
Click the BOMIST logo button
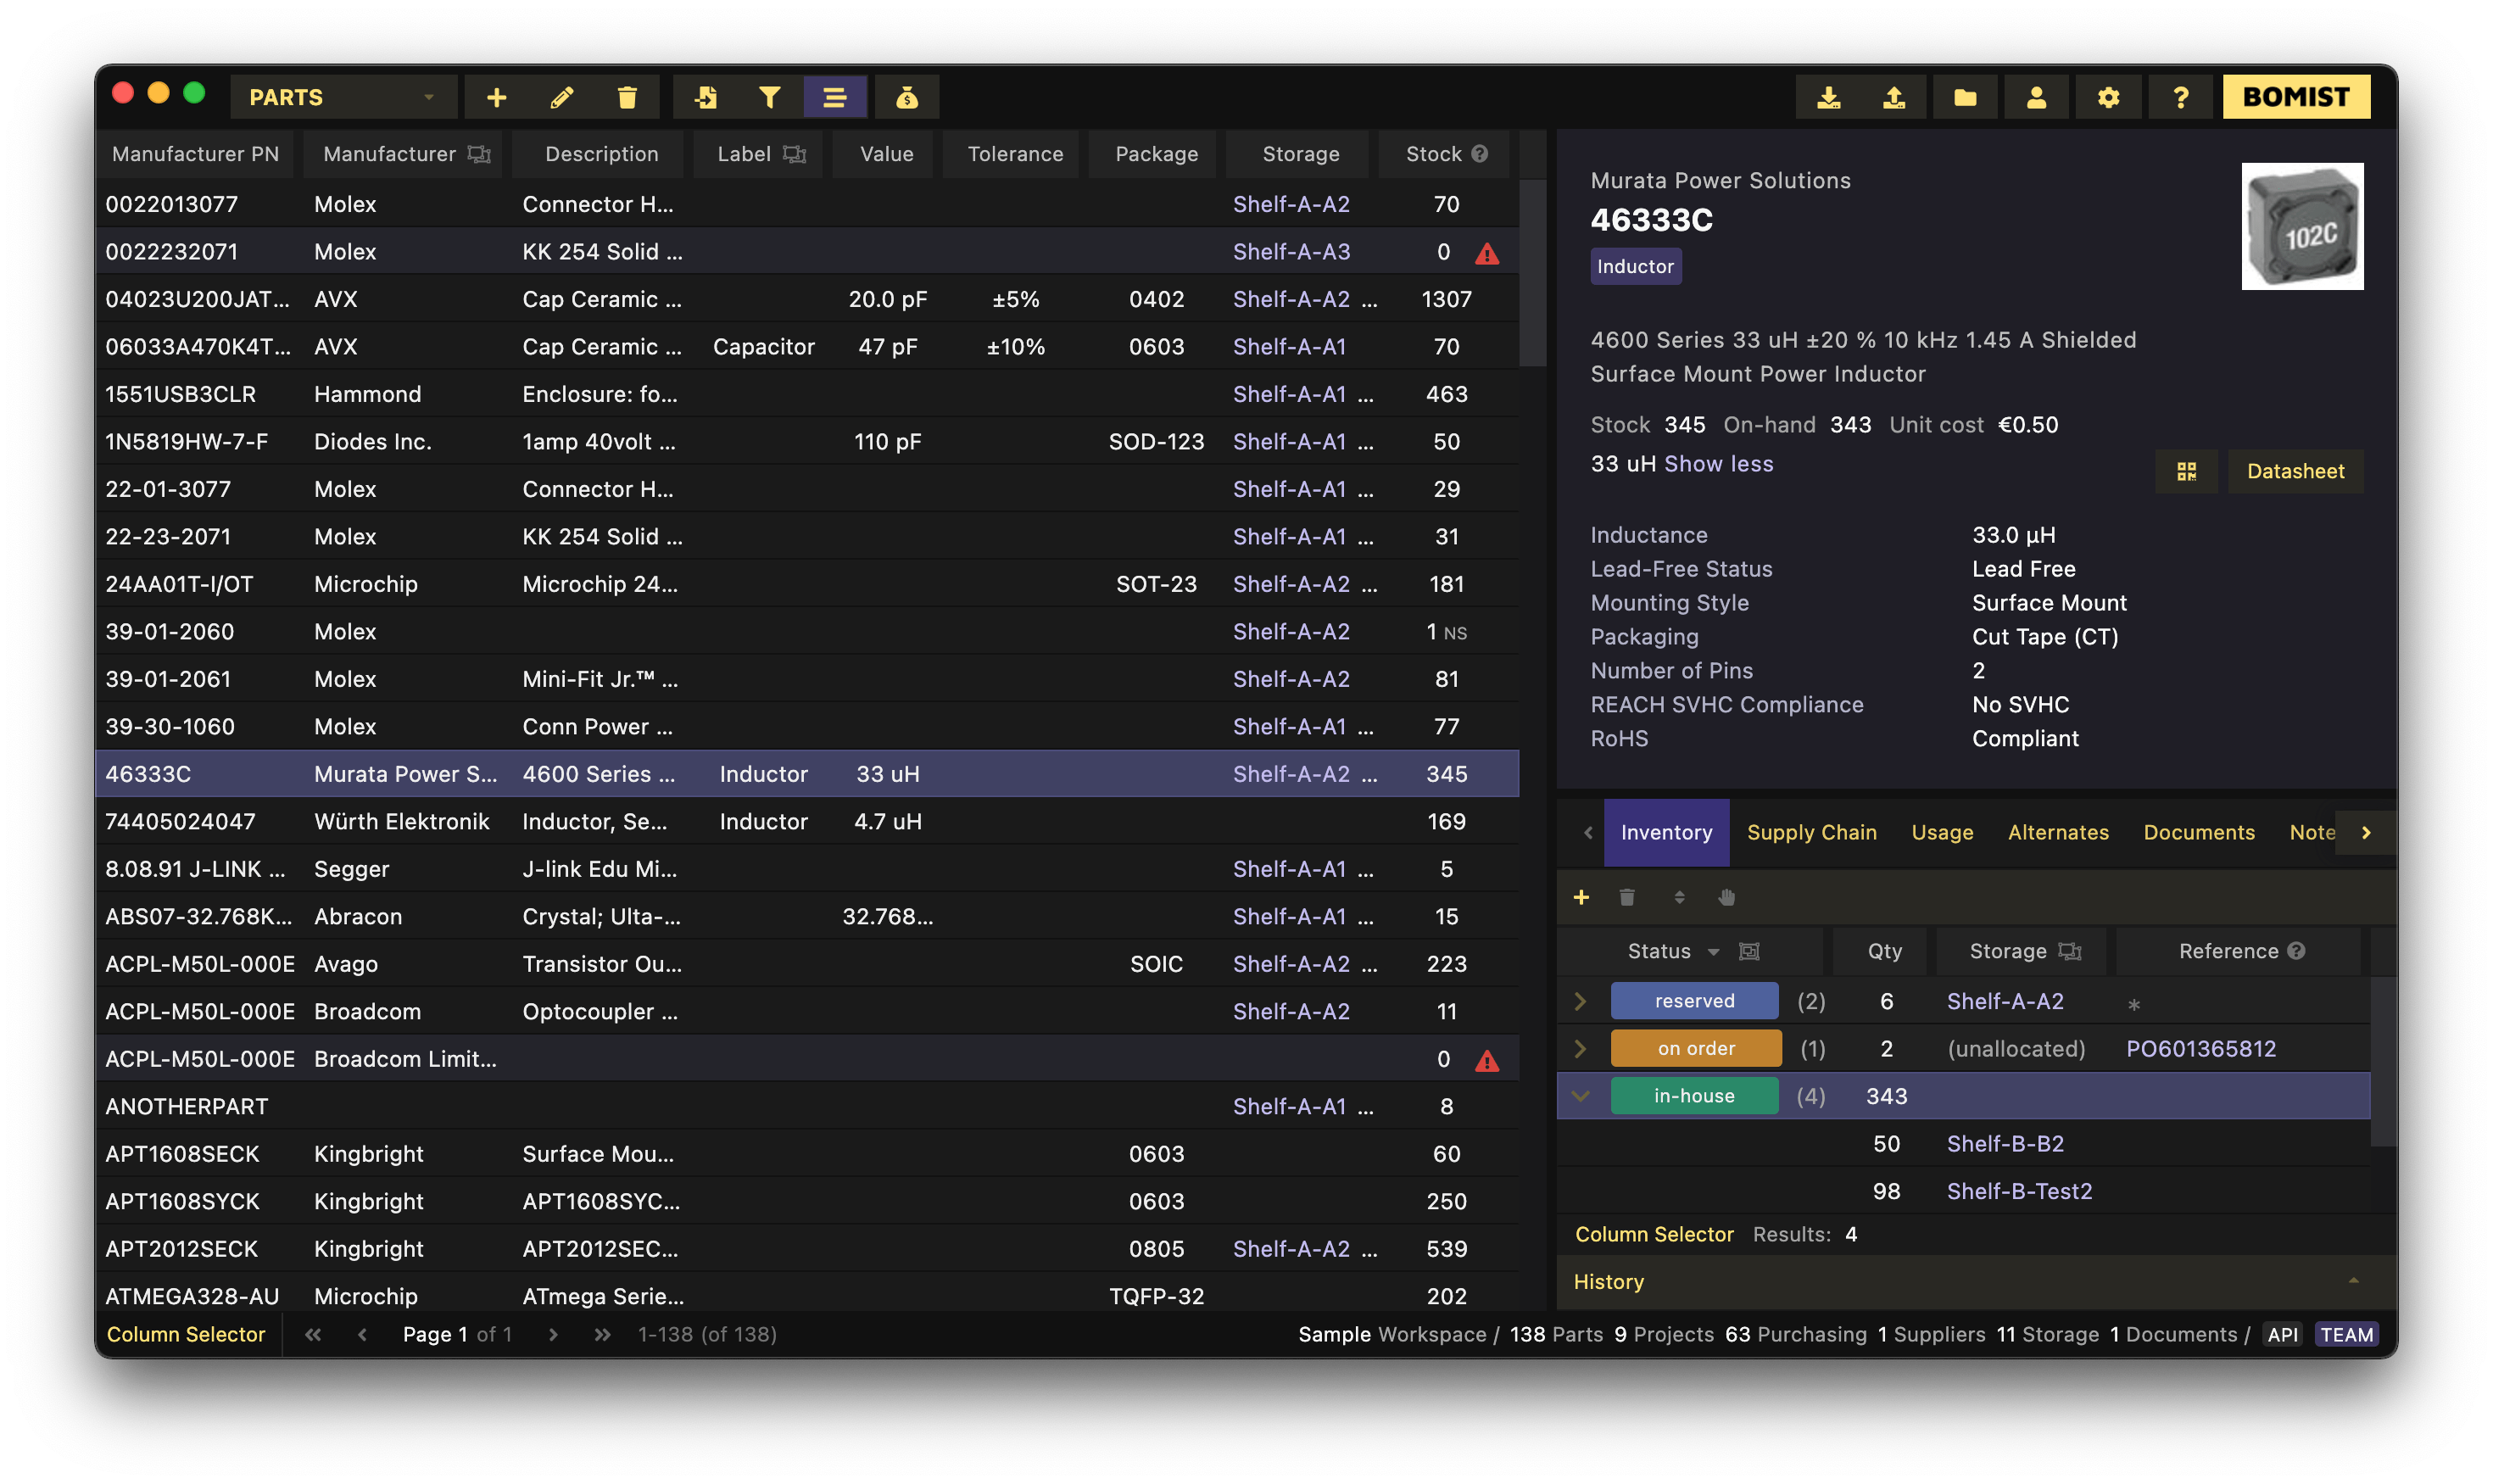tap(2296, 97)
